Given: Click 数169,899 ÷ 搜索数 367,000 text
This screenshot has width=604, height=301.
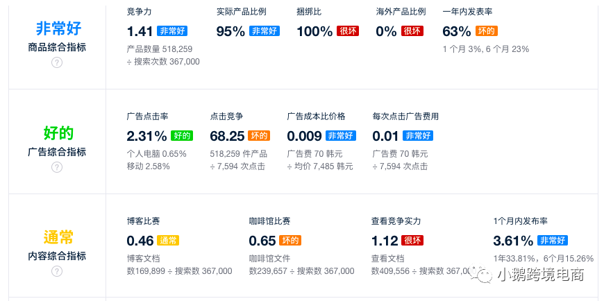Looking at the screenshot, I should pyautogui.click(x=180, y=271).
